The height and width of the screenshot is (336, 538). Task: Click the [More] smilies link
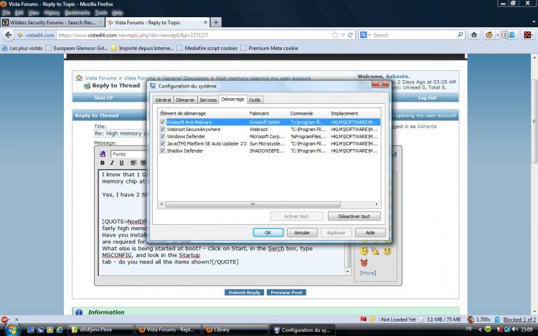tap(368, 273)
